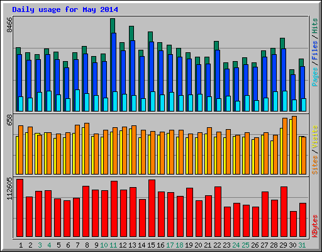This screenshot has width=322, height=252.
Task: Click green day 25 label
Action: click(245, 245)
